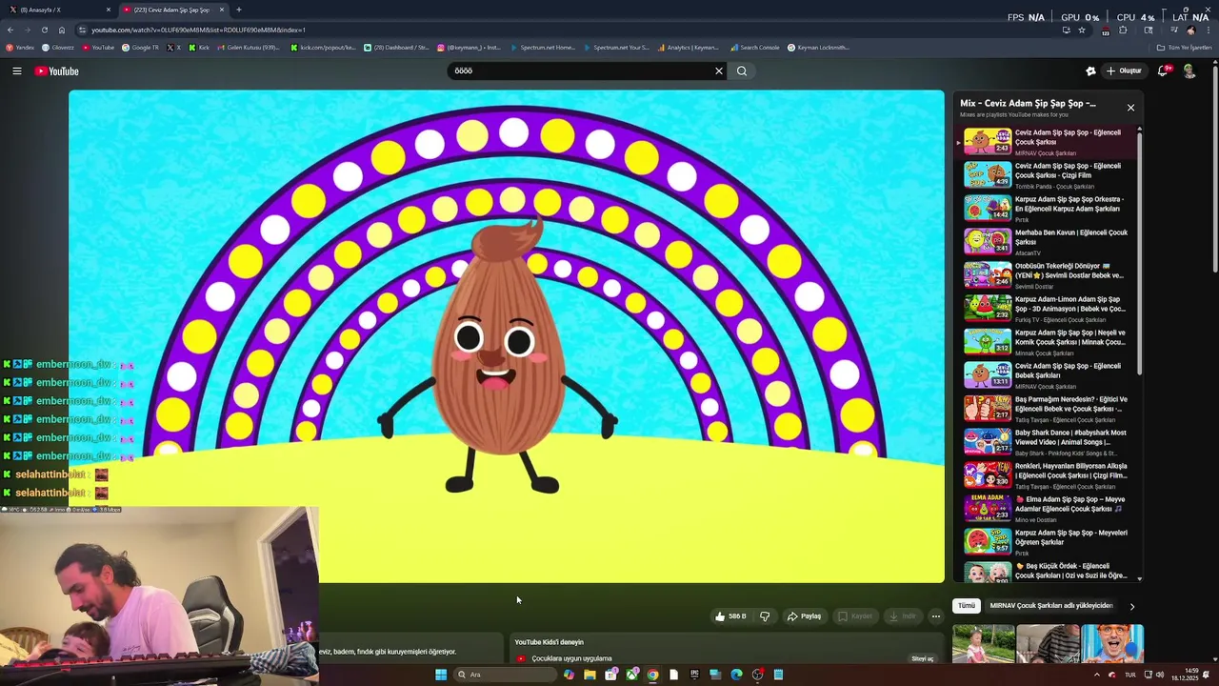Download video with İndir button
Screen dimensions: 1219x686
click(x=902, y=616)
